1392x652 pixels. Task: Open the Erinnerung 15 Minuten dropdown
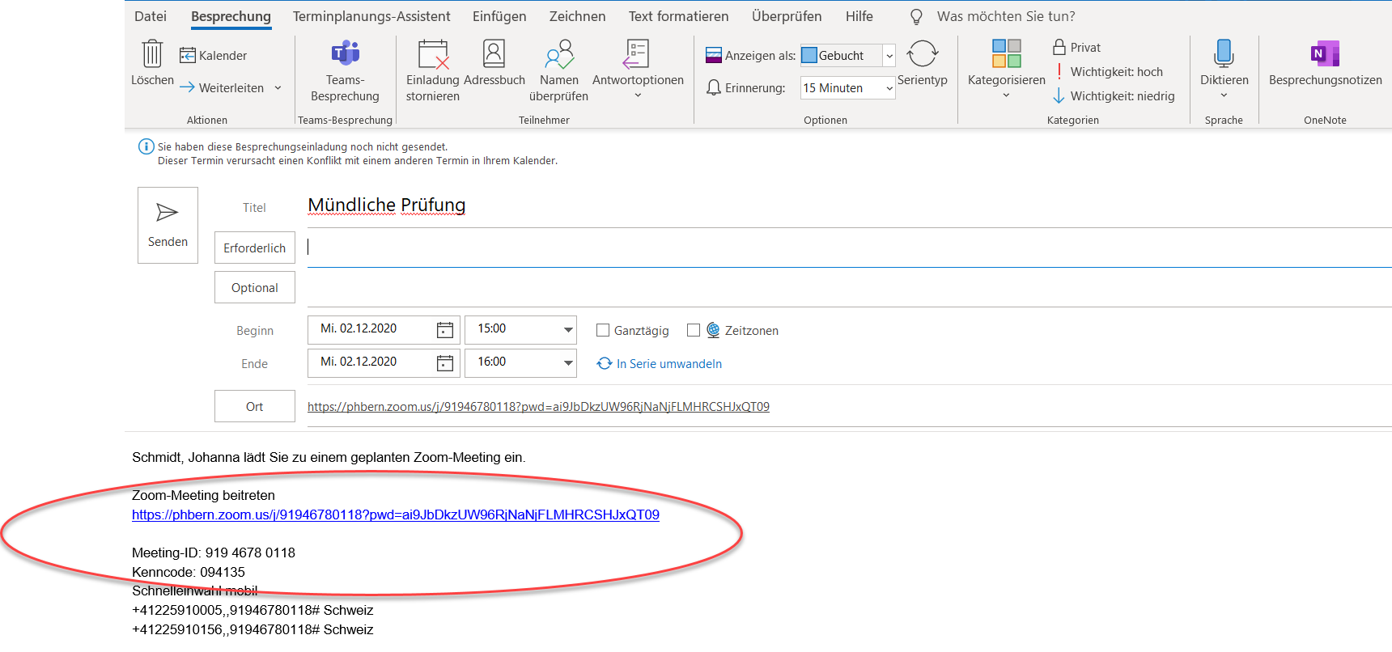[x=889, y=88]
